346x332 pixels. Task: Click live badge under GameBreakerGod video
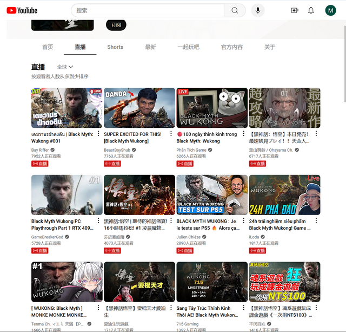tap(39, 251)
